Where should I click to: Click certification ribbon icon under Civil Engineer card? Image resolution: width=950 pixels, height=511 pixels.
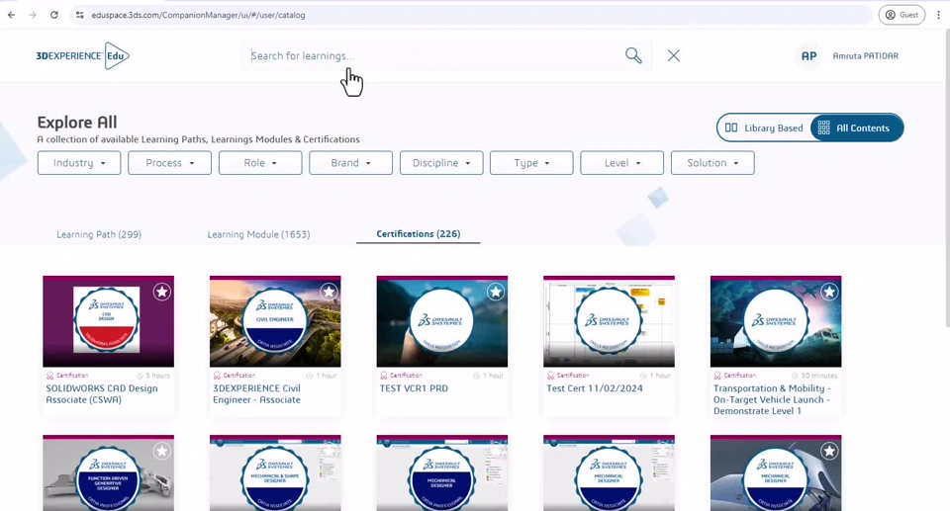[217, 376]
